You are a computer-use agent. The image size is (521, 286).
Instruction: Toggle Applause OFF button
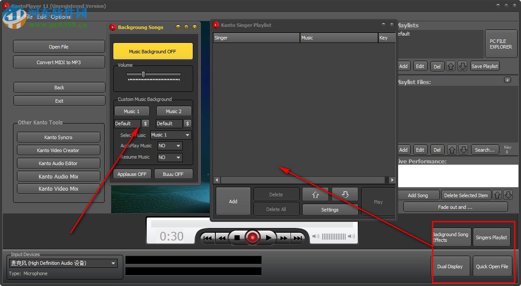click(132, 174)
